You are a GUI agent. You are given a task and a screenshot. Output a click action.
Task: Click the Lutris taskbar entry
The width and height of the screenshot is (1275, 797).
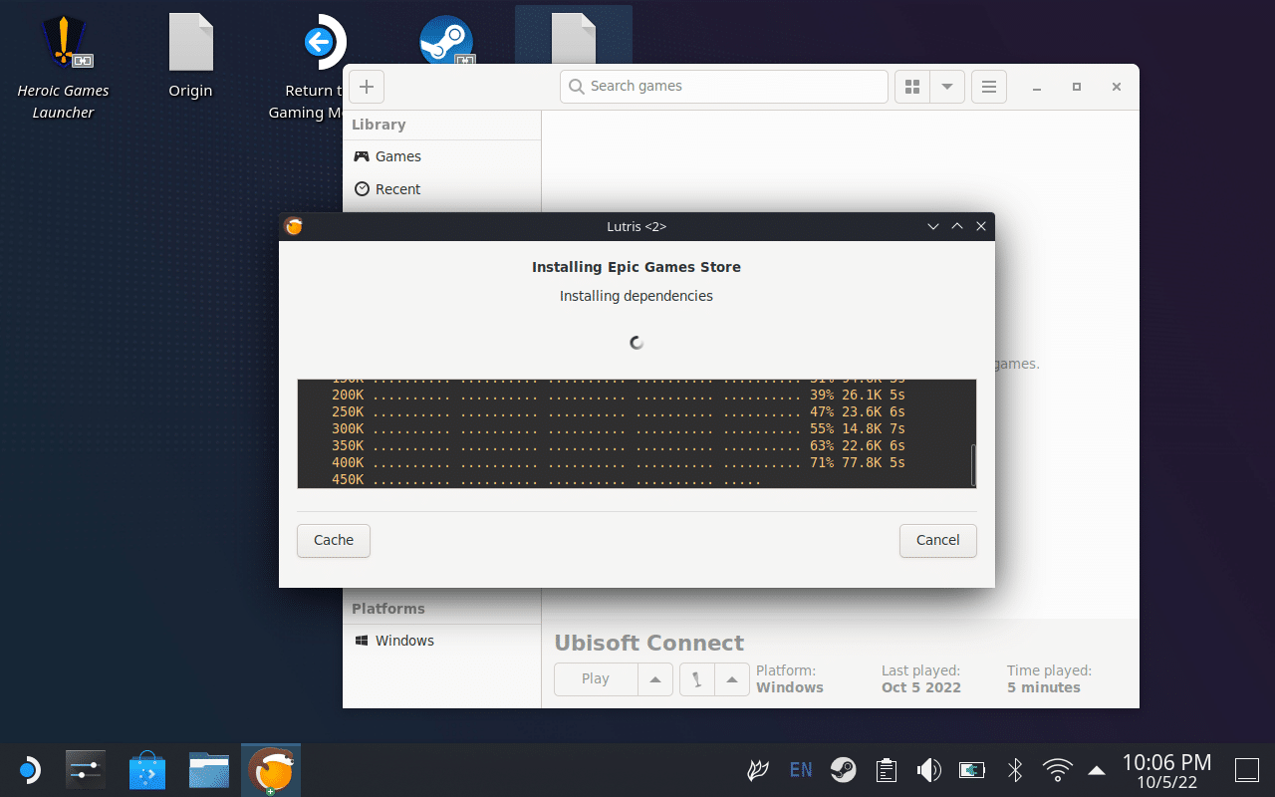click(271, 770)
